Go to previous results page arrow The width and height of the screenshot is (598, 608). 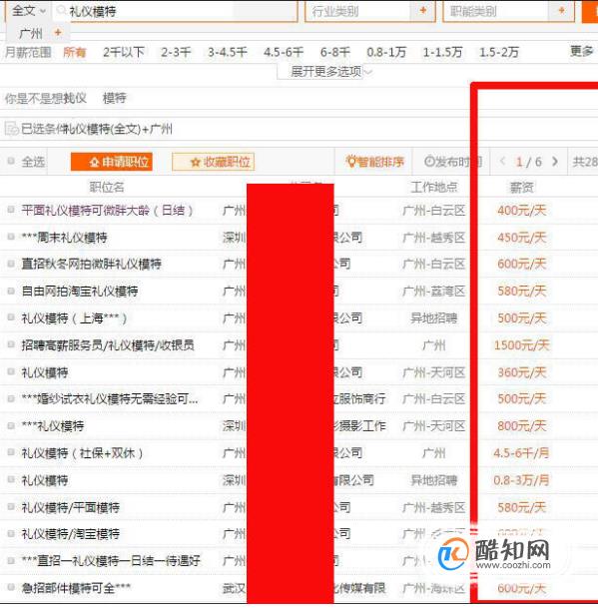(502, 162)
